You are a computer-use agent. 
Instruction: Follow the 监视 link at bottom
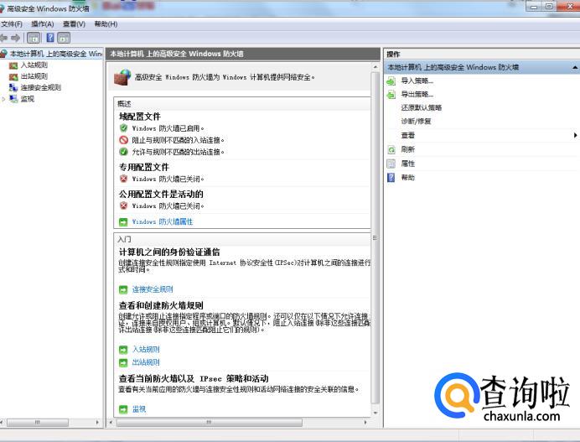(x=139, y=409)
